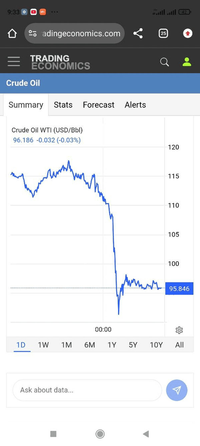
Task: Show the 5Y chart range
Action: 133,345
